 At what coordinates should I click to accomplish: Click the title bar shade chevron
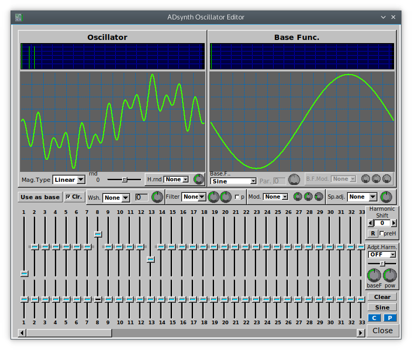(x=383, y=17)
